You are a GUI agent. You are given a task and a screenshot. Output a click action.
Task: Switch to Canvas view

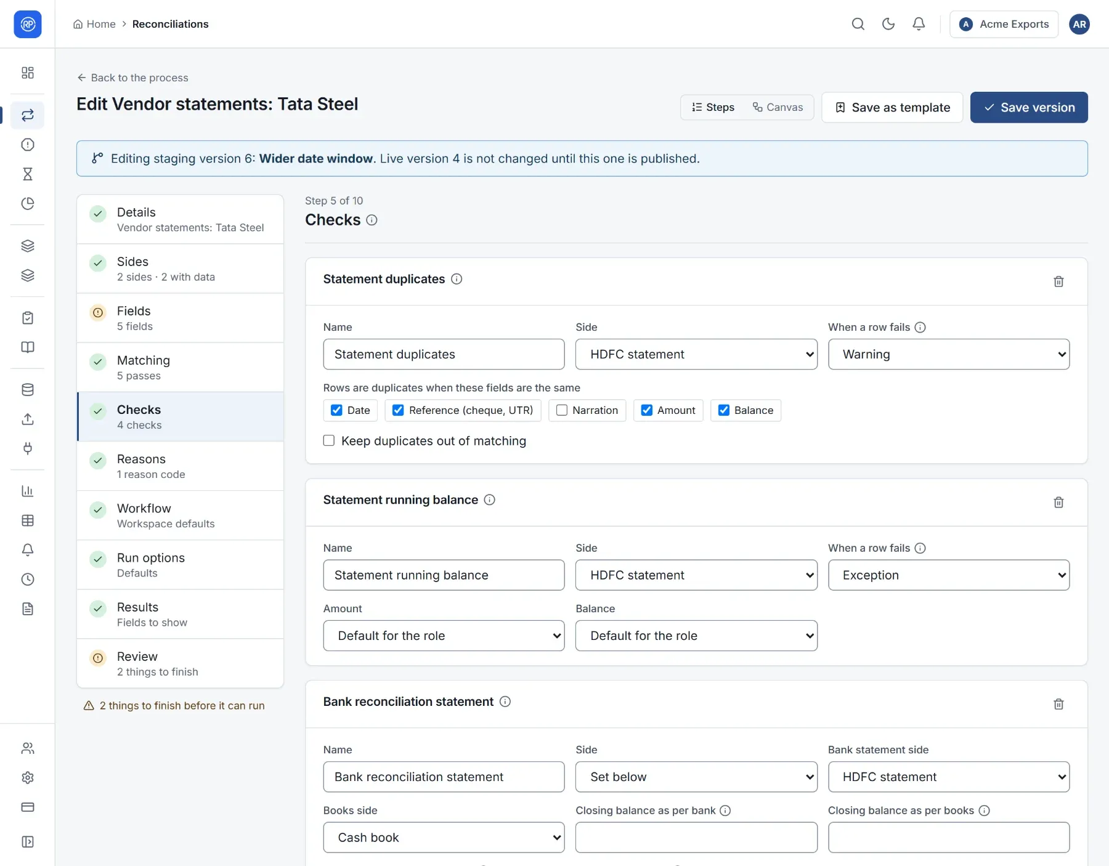[778, 107]
